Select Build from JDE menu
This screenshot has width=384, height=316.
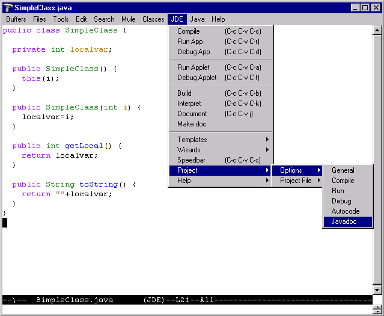(221, 93)
